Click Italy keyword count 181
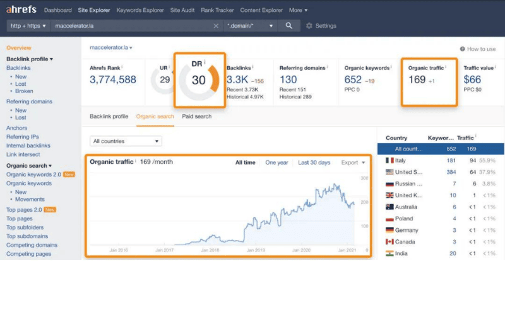This screenshot has width=505, height=315. (451, 161)
